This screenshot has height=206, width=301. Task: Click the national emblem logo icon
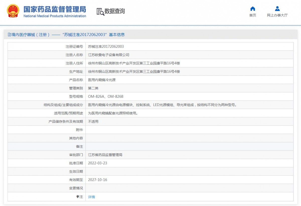tap(13, 11)
